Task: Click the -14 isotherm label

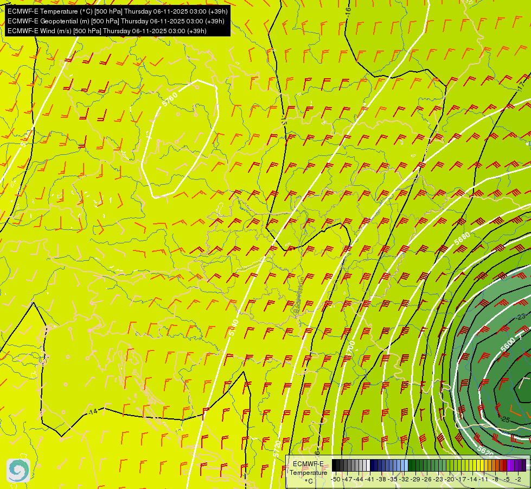Action: tap(93, 412)
